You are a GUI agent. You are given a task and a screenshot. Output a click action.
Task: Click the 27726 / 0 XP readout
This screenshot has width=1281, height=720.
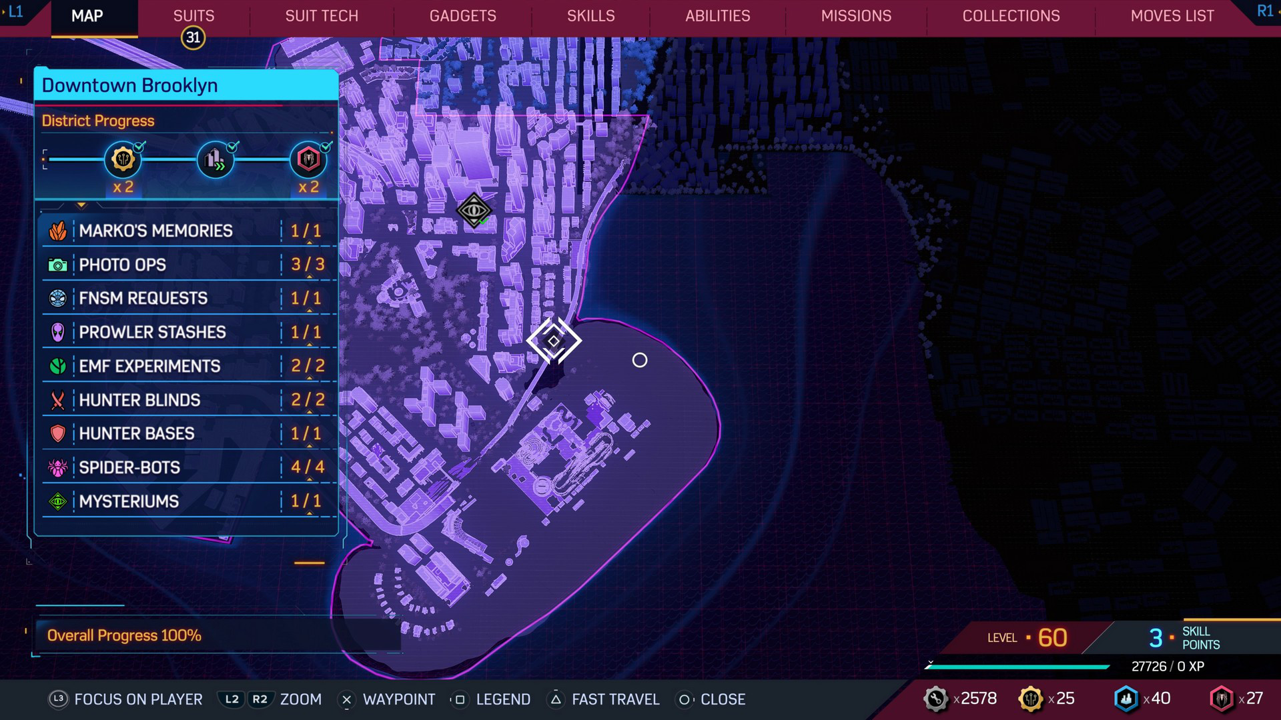(x=1168, y=667)
